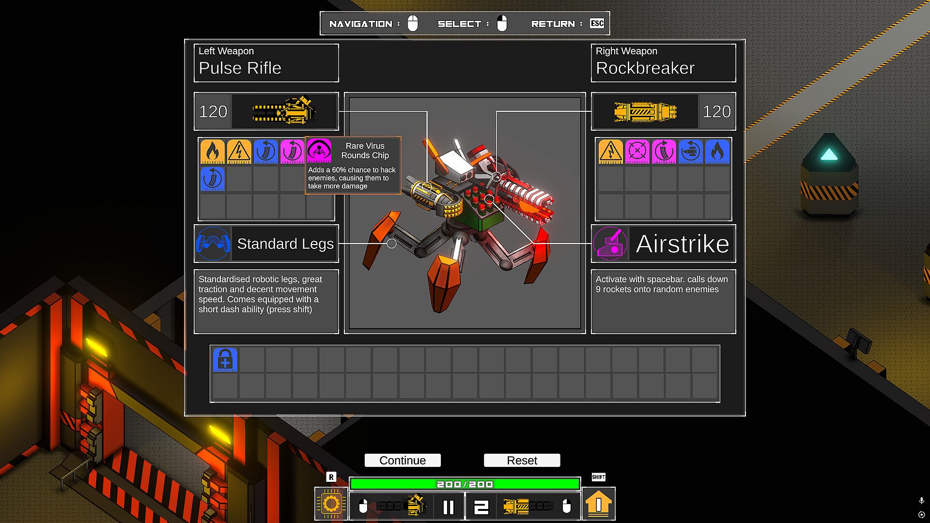Select the pink reload chip on Pulse Rifle
Screen dimensions: 930x523
(x=293, y=152)
